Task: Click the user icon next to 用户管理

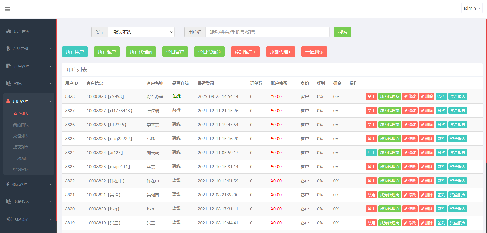Action: (x=8, y=101)
